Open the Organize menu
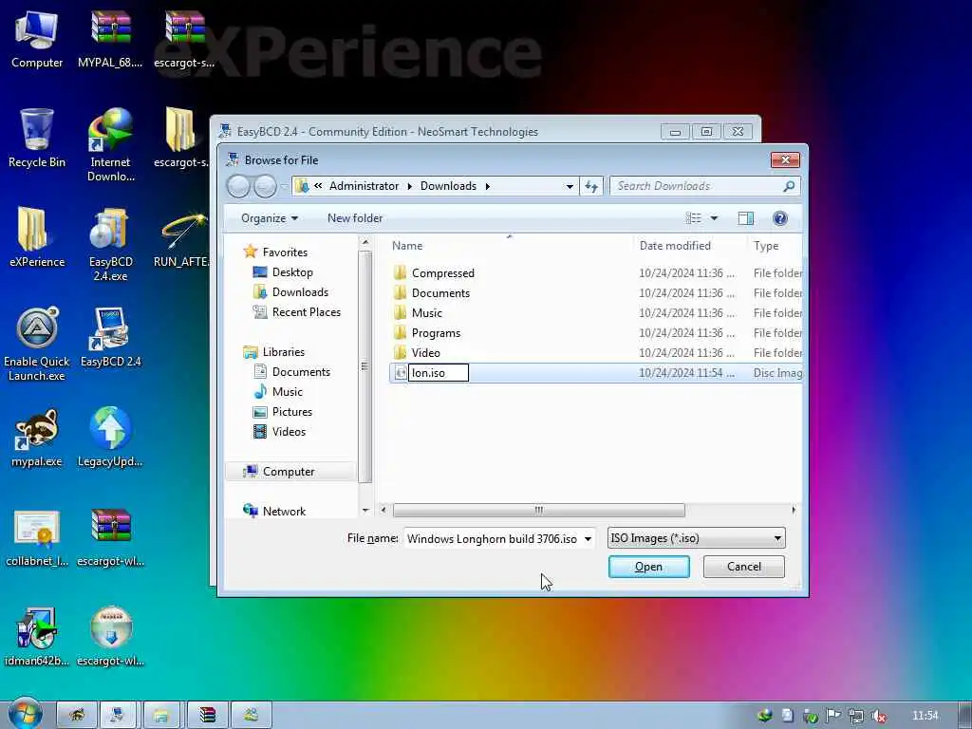The image size is (972, 729). tap(270, 218)
